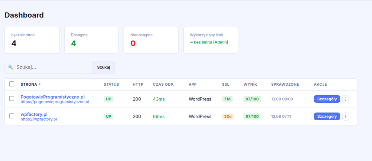Click the SPRAWDZONE column header
Image resolution: width=372 pixels, height=161 pixels.
pyautogui.click(x=285, y=85)
